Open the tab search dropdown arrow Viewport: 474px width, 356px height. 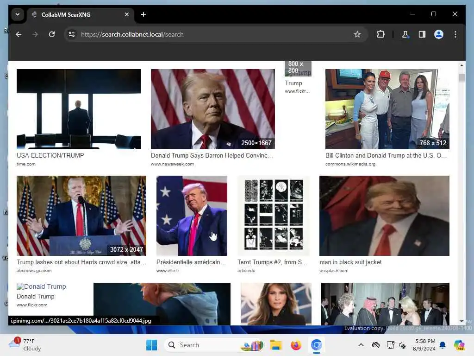[18, 14]
